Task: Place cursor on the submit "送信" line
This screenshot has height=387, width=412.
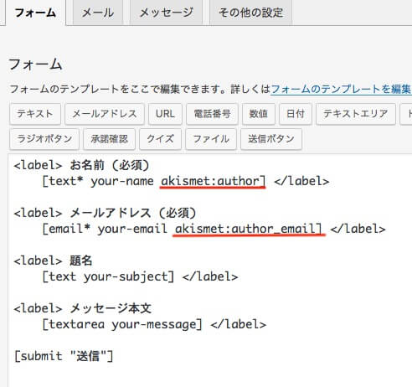Action: [64, 356]
